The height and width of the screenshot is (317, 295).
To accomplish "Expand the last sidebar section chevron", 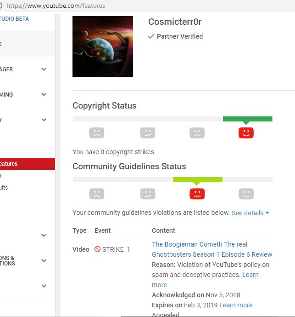I will coord(44,286).
